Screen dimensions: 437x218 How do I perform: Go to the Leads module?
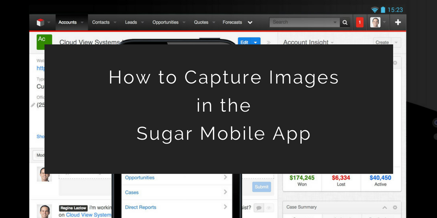pos(131,22)
